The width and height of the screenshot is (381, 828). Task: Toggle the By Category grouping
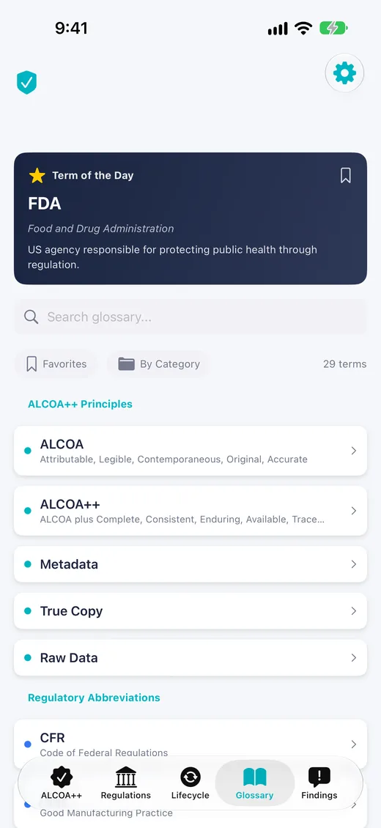158,364
